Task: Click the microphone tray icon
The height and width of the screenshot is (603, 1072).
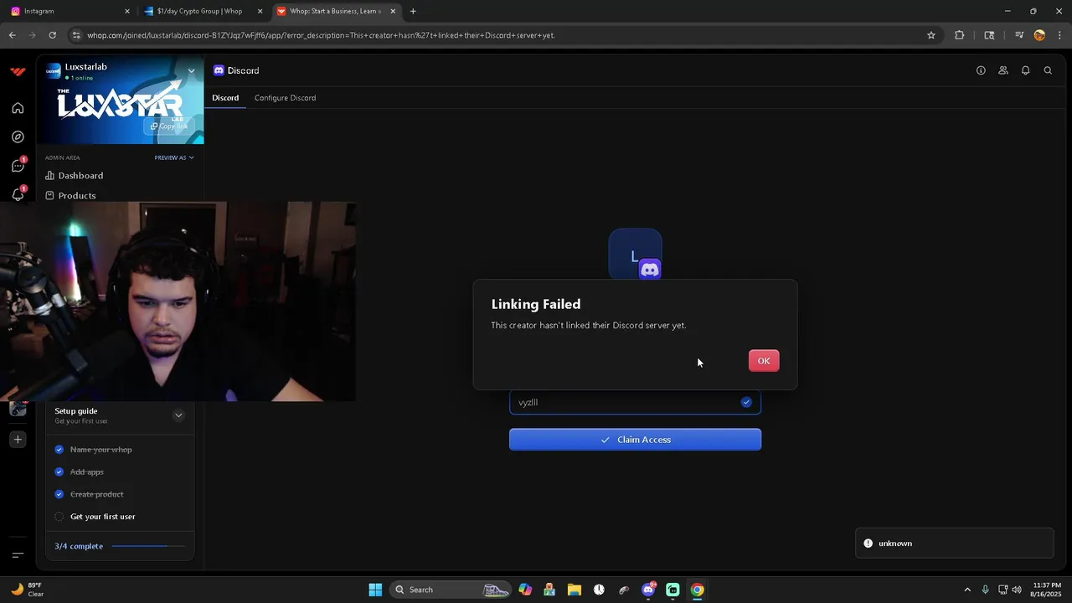Action: click(985, 590)
